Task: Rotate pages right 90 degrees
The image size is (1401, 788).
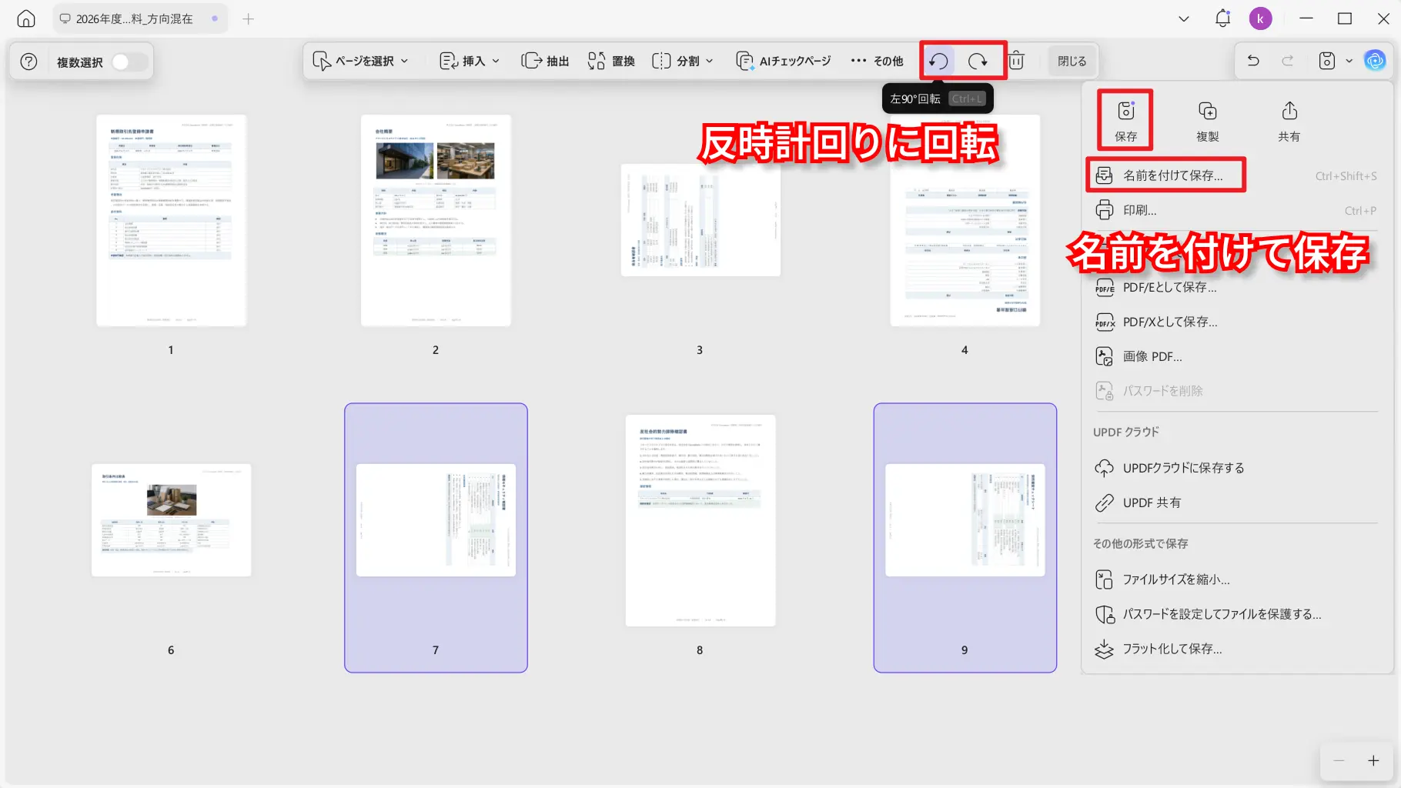Action: [x=978, y=61]
